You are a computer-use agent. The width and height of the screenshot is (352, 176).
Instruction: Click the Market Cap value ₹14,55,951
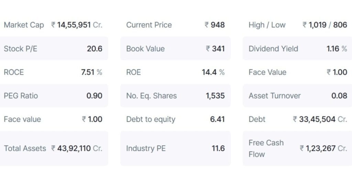[x=77, y=25]
